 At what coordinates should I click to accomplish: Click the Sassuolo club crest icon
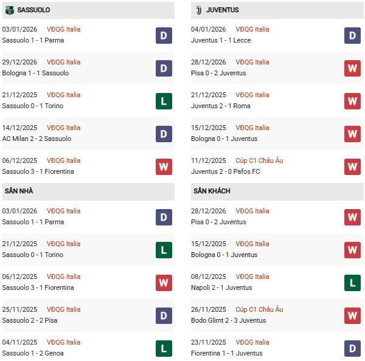[x=9, y=10]
